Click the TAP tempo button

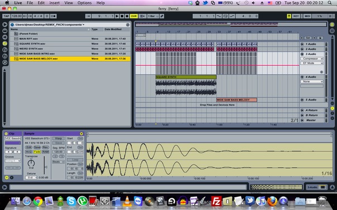7,16
